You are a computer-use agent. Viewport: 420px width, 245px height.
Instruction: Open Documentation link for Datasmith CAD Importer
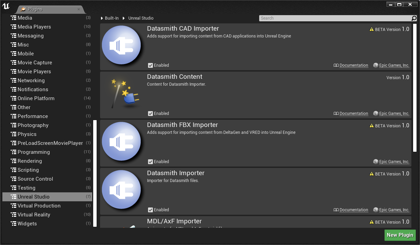tap(354, 65)
